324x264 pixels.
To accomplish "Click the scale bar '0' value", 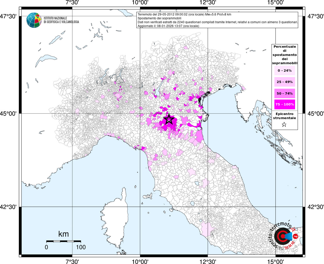I will [x=47, y=247].
